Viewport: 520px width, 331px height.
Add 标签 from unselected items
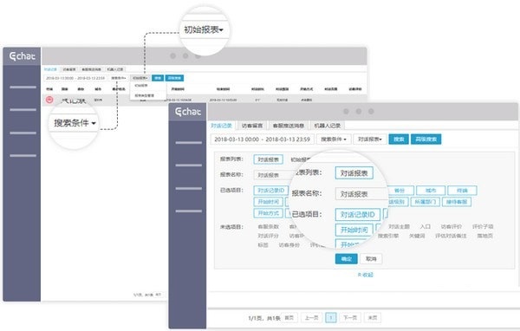click(x=263, y=244)
